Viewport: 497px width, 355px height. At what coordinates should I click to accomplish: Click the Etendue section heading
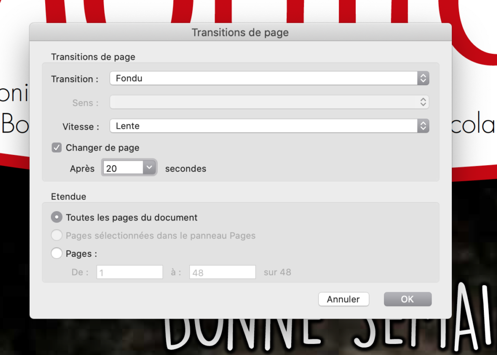pyautogui.click(x=68, y=197)
